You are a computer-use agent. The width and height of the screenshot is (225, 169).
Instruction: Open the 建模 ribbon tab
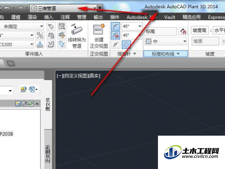point(16,17)
